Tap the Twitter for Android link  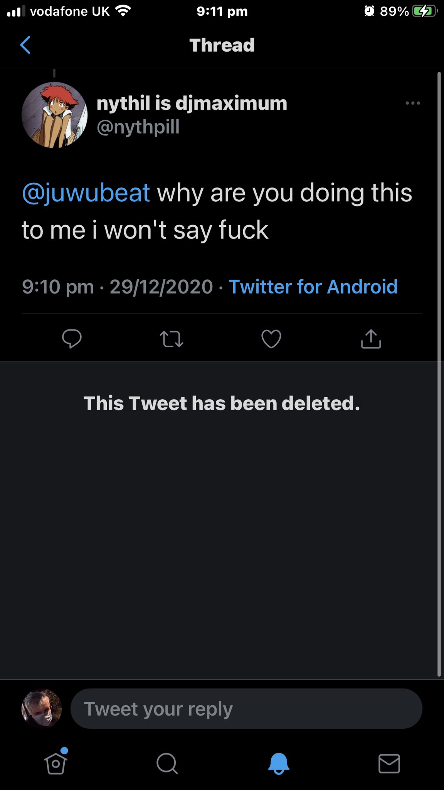click(313, 287)
